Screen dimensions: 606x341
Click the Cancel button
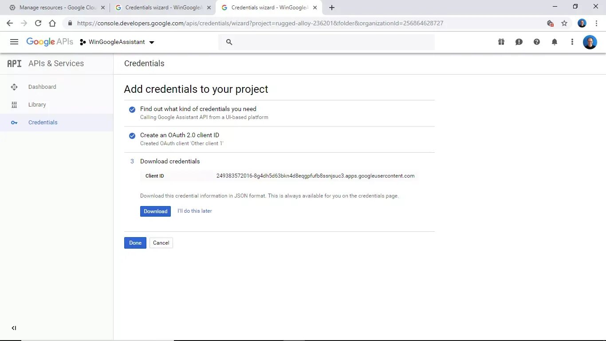pyautogui.click(x=161, y=243)
